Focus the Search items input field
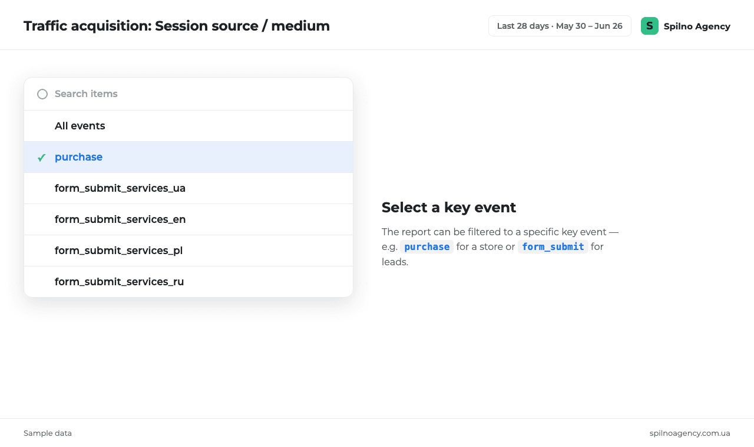The image size is (754, 447). [188, 94]
